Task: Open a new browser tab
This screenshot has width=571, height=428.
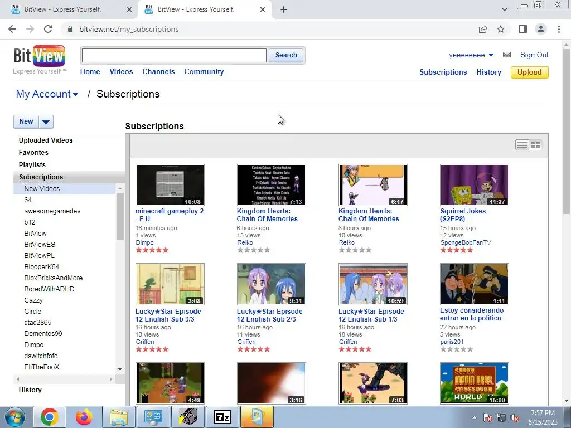Action: [284, 10]
